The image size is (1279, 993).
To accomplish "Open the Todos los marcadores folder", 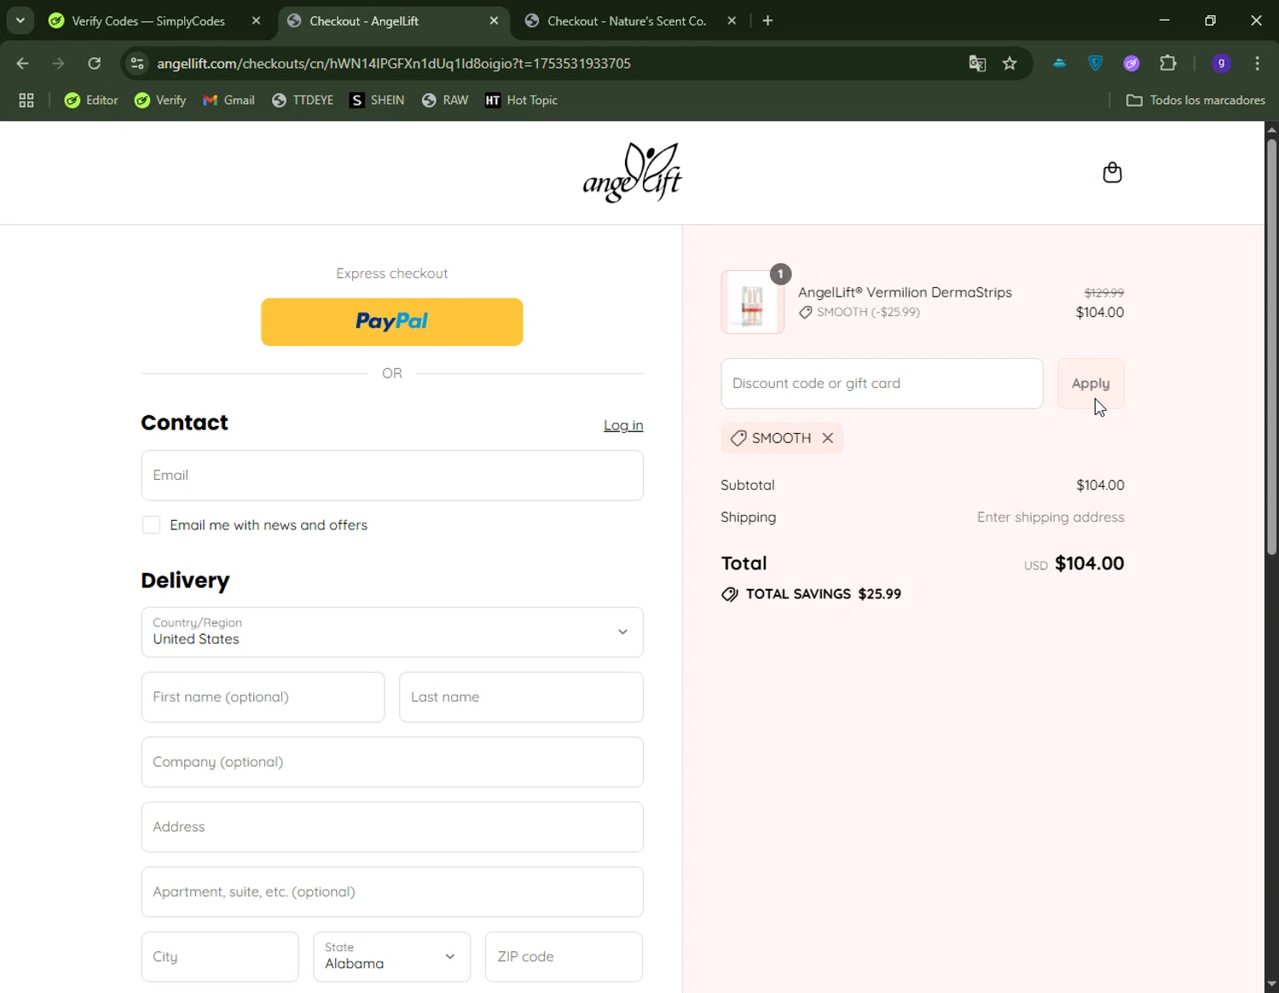I will click(x=1195, y=101).
